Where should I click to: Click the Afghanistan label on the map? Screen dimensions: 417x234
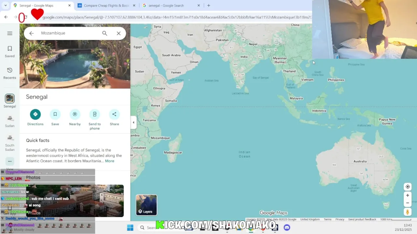point(213,30)
